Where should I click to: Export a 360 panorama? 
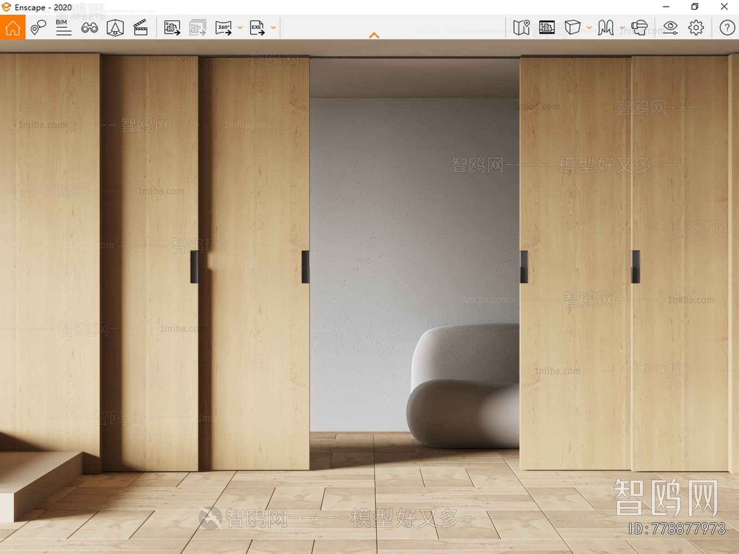tap(224, 28)
